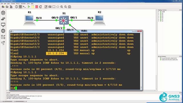
Task: Click the New blank project toolbar icon
Action: coord(3,7)
